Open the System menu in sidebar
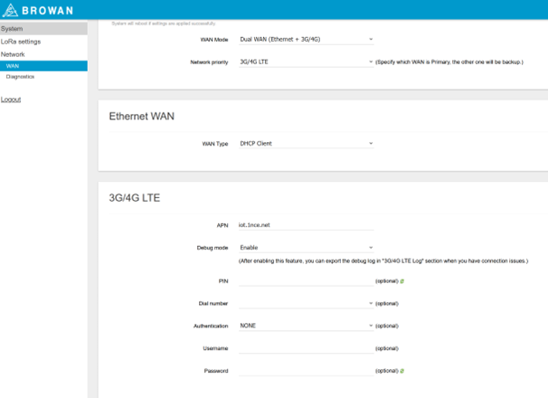This screenshot has height=398, width=548. [x=43, y=29]
